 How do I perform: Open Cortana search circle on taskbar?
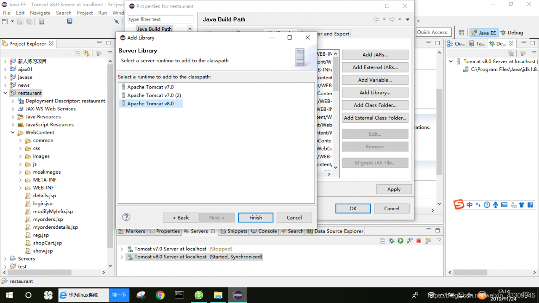pyautogui.click(x=29, y=295)
